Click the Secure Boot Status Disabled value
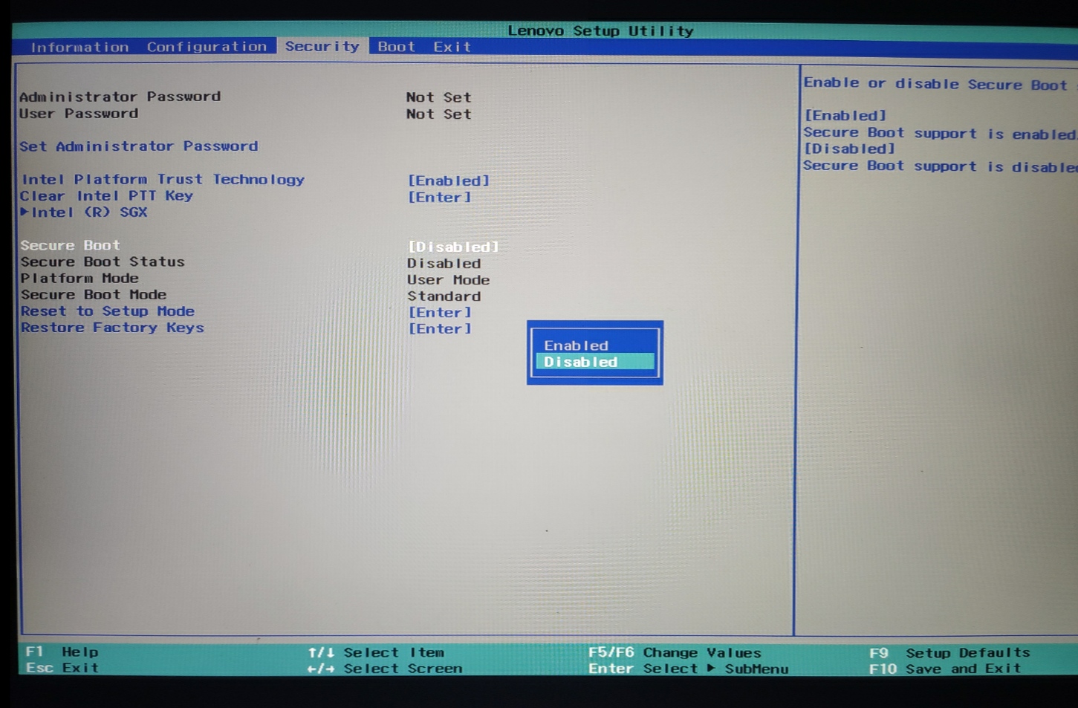The width and height of the screenshot is (1078, 708). [444, 263]
